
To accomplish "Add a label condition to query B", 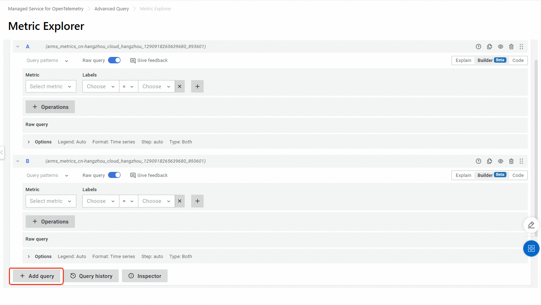I will point(197,201).
